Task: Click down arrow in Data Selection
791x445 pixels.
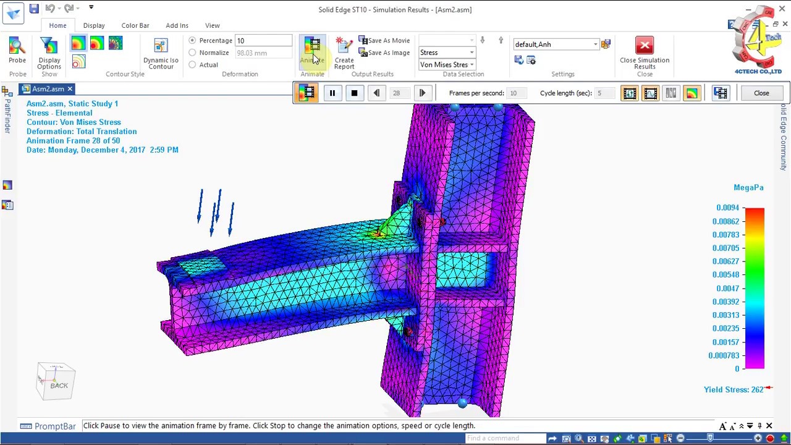Action: click(483, 41)
